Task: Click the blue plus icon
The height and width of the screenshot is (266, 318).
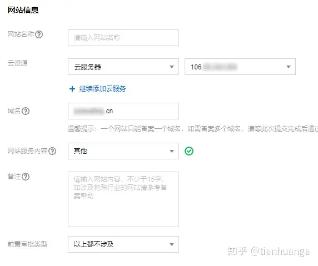Action: coord(72,89)
